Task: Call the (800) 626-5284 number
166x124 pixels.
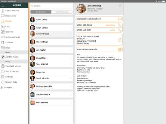Action: click(x=85, y=25)
